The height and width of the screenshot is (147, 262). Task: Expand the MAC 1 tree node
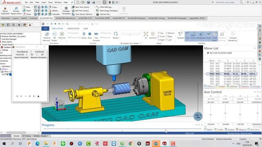coord(1,72)
